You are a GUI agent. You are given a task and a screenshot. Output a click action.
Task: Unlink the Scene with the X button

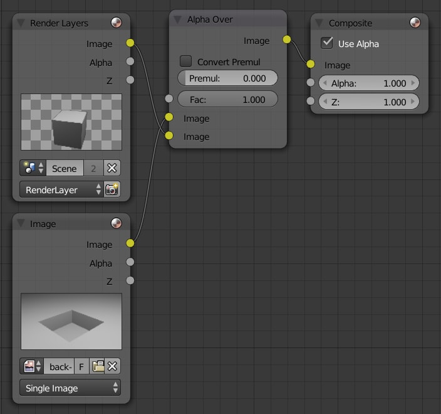[x=112, y=168]
